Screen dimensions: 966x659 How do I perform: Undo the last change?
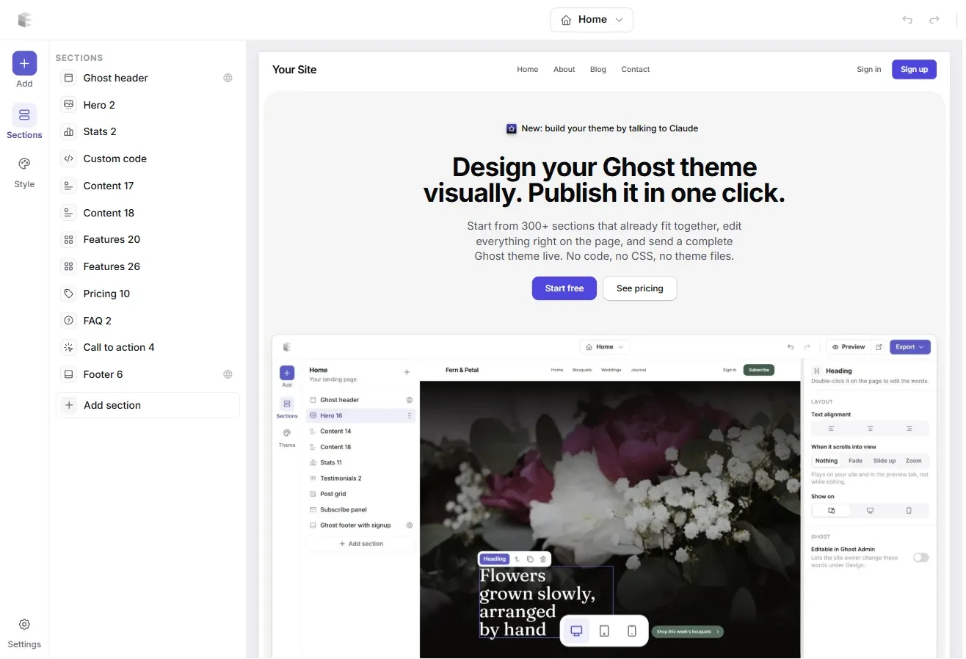pos(907,20)
